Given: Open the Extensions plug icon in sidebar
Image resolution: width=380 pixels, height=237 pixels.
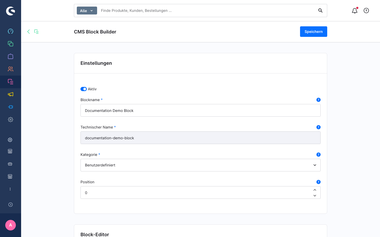Looking at the screenshot, I should click(x=11, y=107).
